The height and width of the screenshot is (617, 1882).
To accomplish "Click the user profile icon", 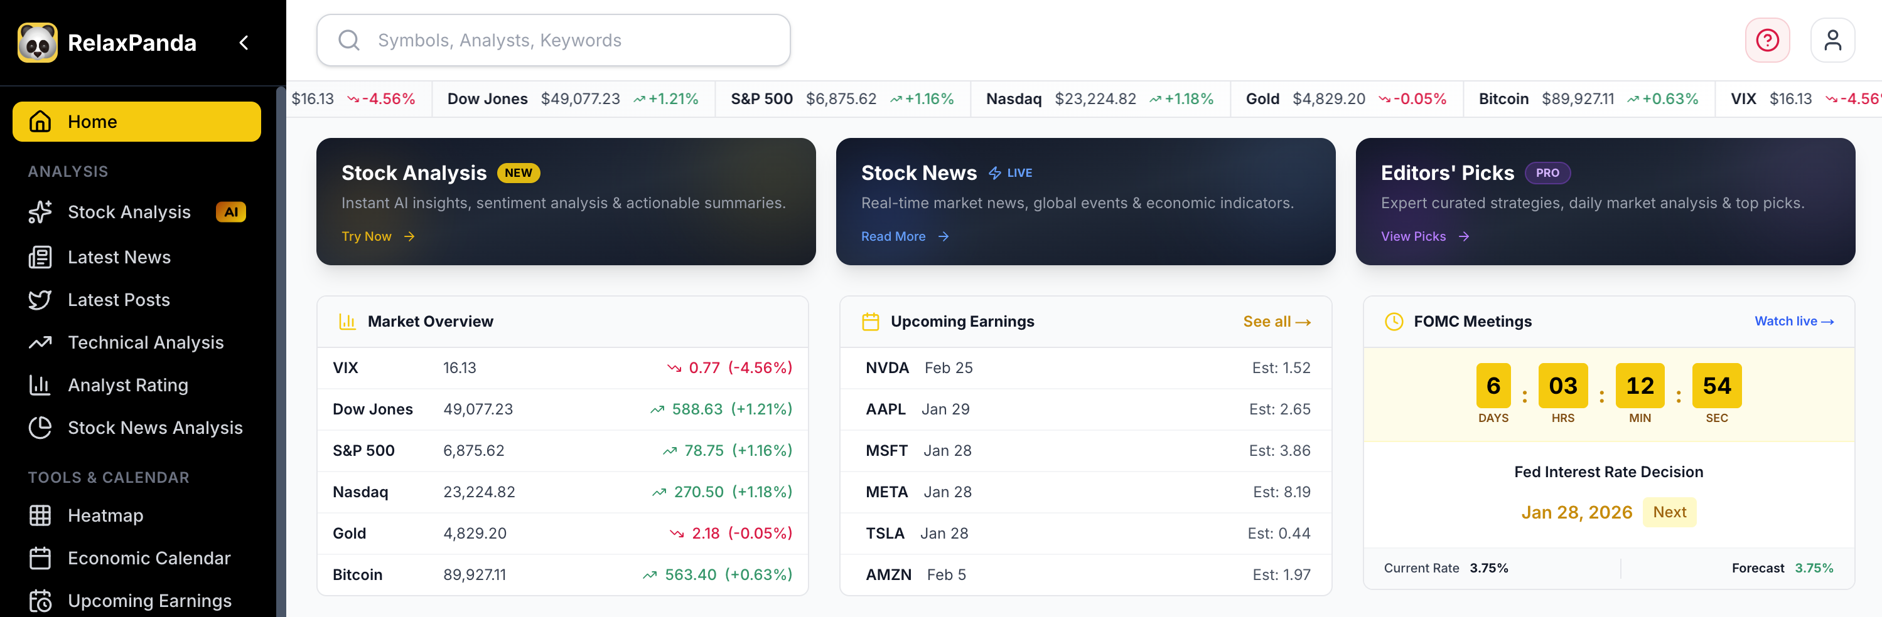I will pos(1833,40).
